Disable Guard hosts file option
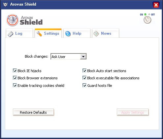 coord(84,85)
